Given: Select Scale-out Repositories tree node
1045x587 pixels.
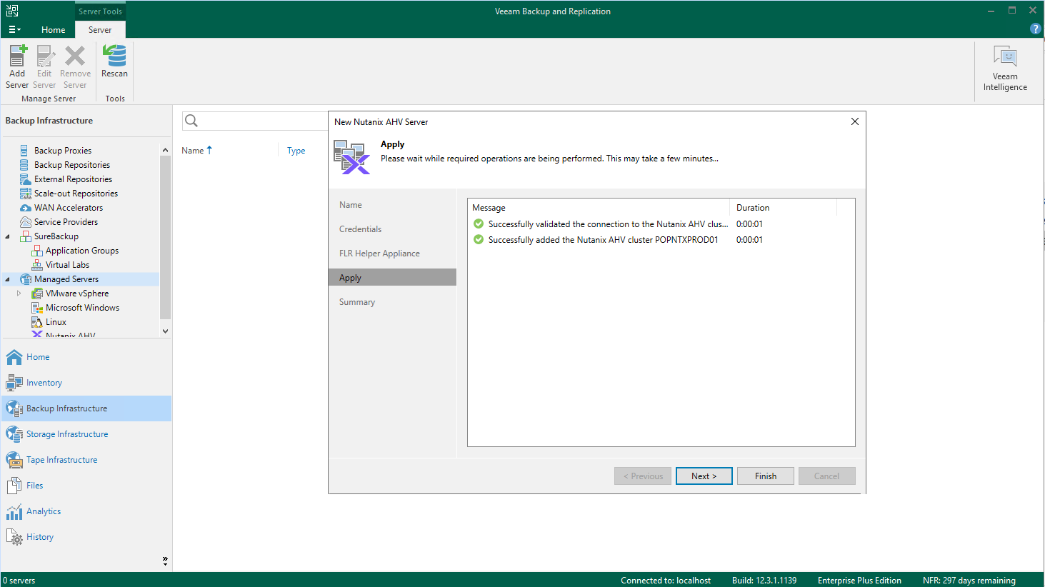Looking at the screenshot, I should pos(76,194).
